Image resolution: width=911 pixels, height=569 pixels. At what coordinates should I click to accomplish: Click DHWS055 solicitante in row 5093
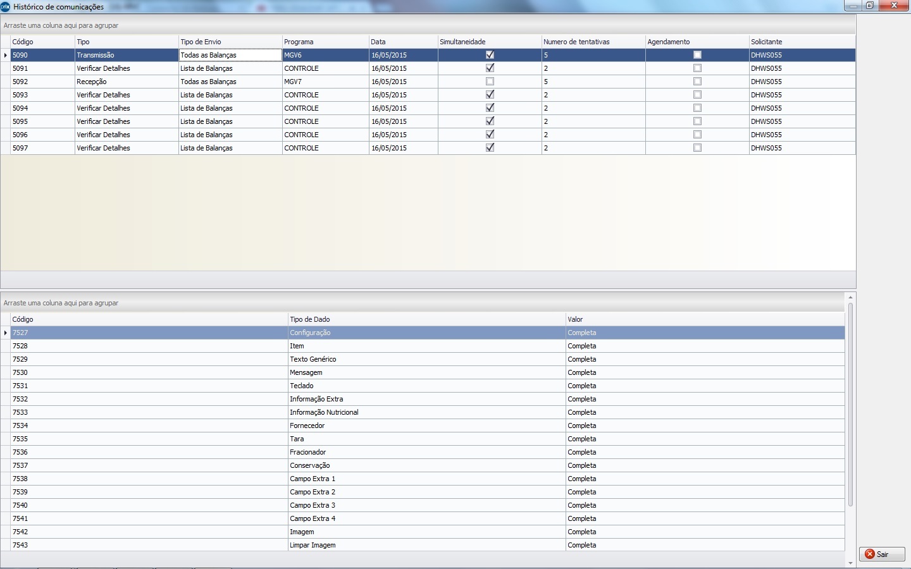click(802, 95)
